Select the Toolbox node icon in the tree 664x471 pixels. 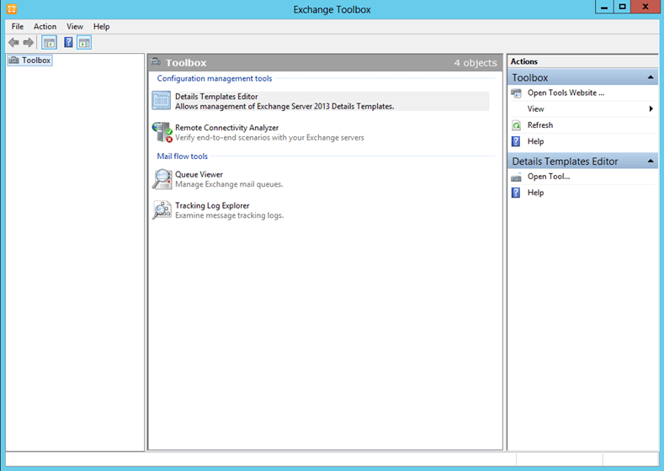point(14,60)
